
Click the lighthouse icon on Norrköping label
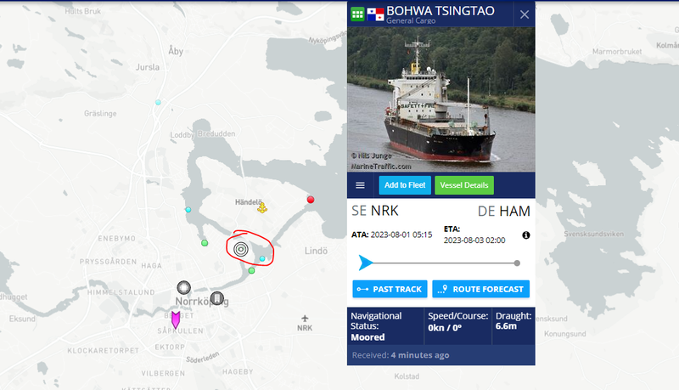pyautogui.click(x=217, y=298)
